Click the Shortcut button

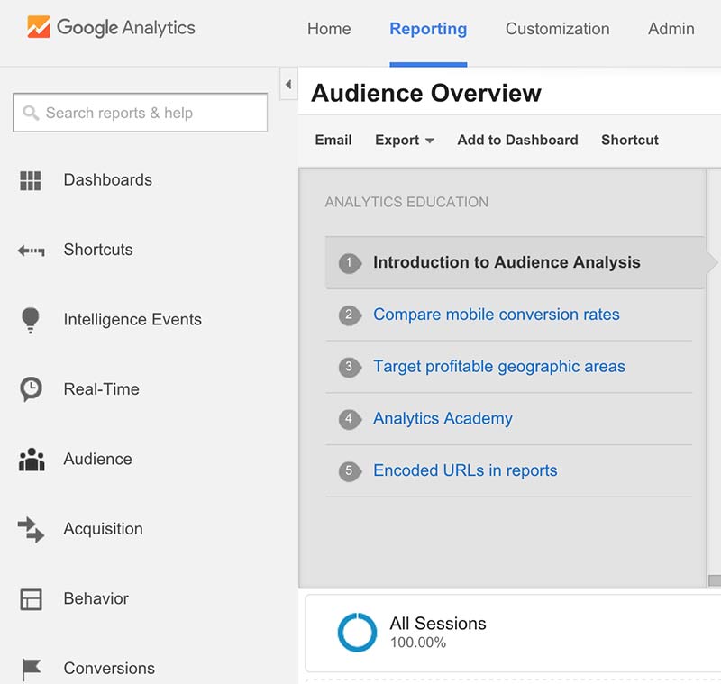(x=629, y=141)
